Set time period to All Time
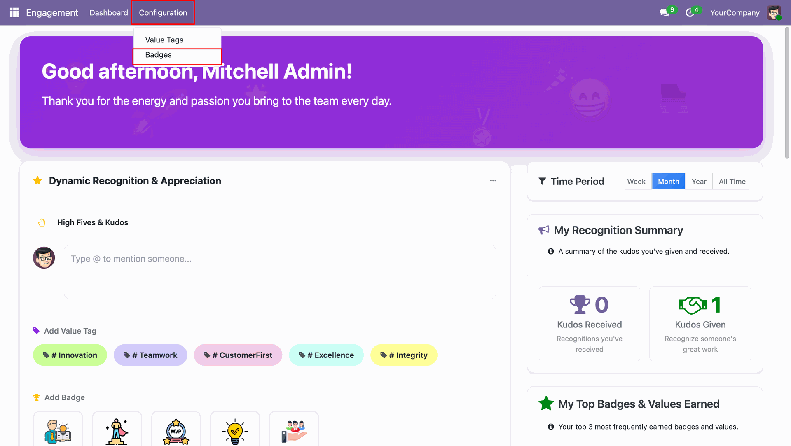The image size is (791, 446). coord(732,182)
